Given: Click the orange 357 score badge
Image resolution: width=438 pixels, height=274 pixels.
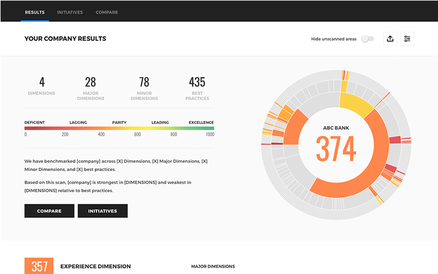Looking at the screenshot, I should tap(39, 266).
